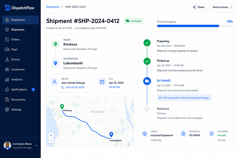
Task: Click the Shipment #SHP-2024-0412 title
Action: pyautogui.click(x=83, y=21)
